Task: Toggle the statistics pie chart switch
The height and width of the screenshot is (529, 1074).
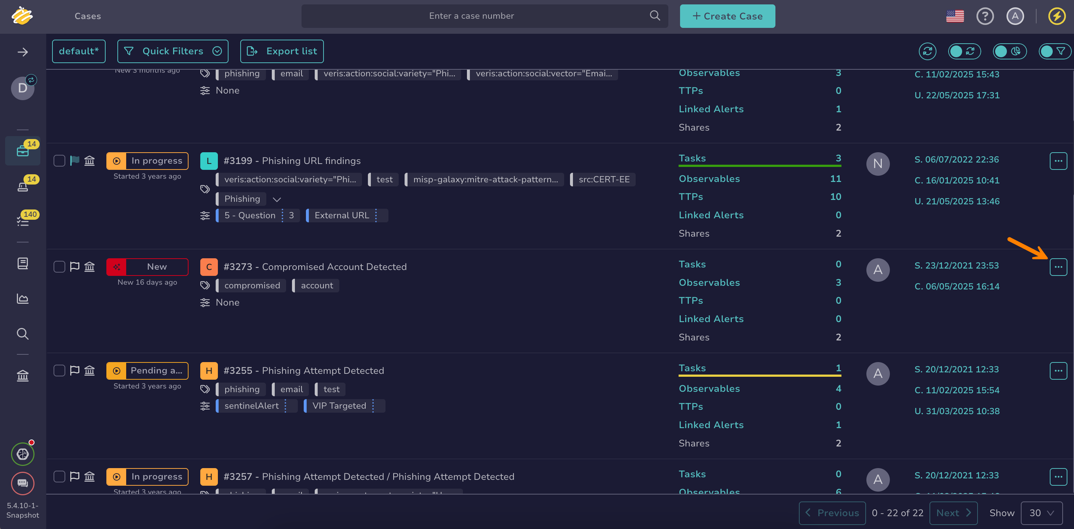Action: click(x=1009, y=51)
